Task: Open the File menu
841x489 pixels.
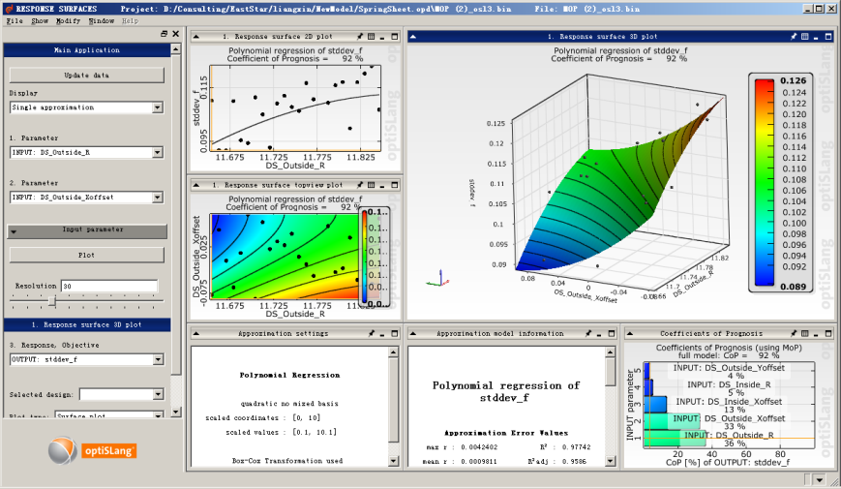Action: [15, 21]
